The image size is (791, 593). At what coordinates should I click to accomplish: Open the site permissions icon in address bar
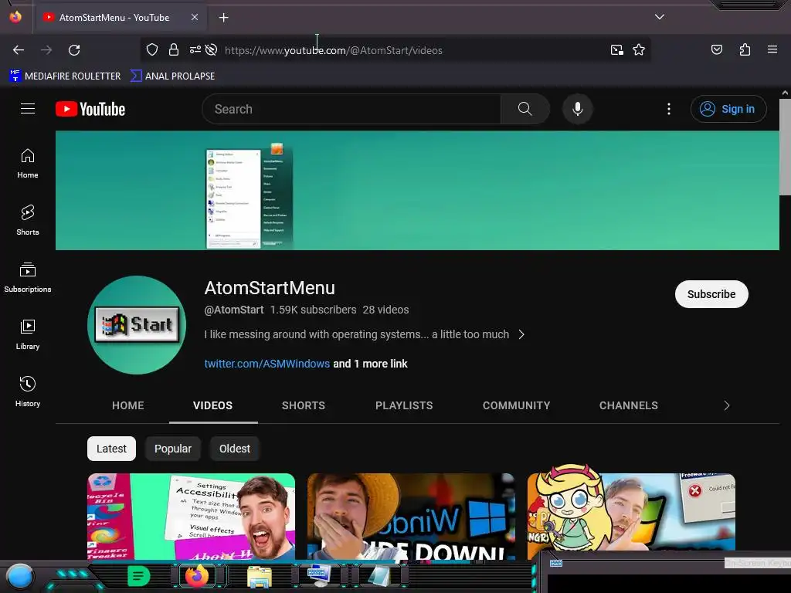click(195, 50)
